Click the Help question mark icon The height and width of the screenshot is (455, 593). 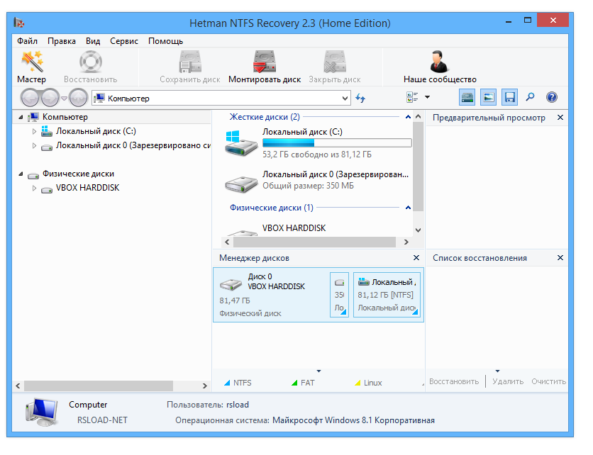pos(551,97)
